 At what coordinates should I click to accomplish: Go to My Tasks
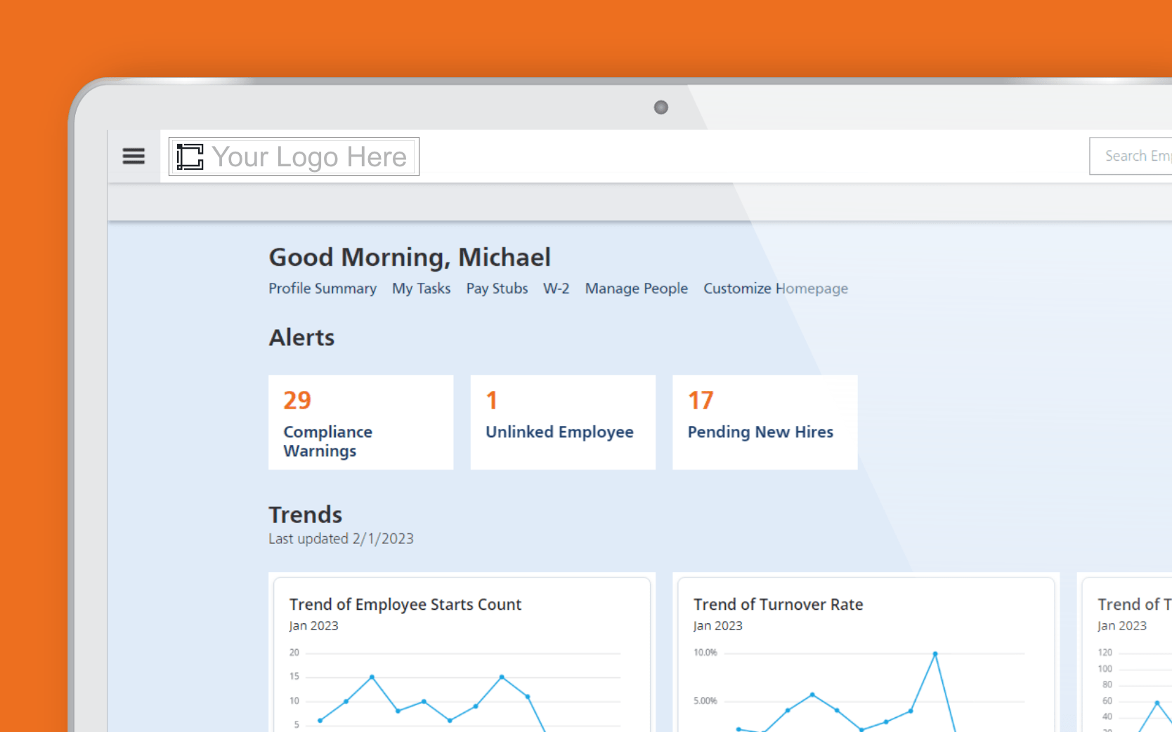tap(422, 288)
